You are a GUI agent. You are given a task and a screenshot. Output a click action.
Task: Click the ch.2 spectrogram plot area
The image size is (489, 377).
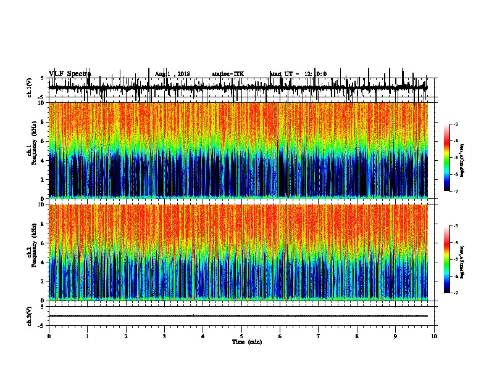coord(238,253)
